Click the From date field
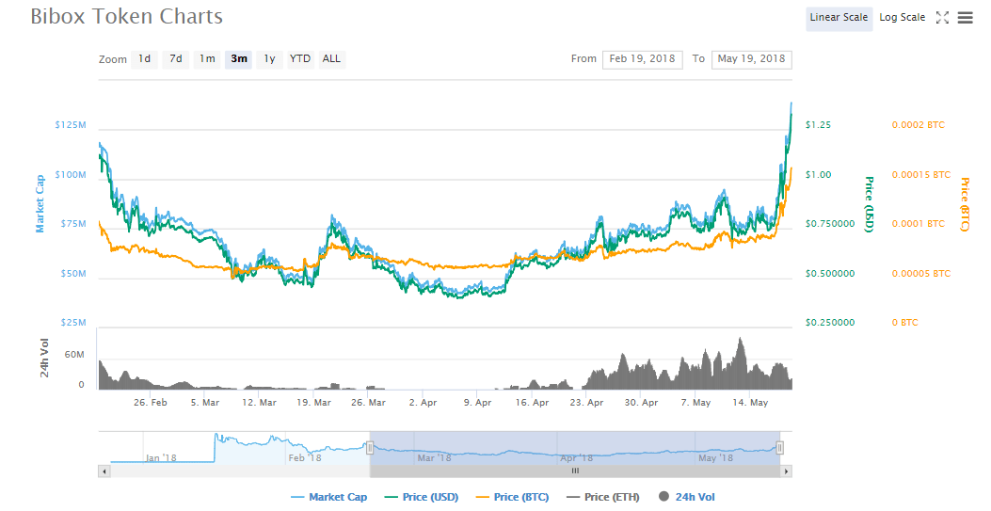 642,59
